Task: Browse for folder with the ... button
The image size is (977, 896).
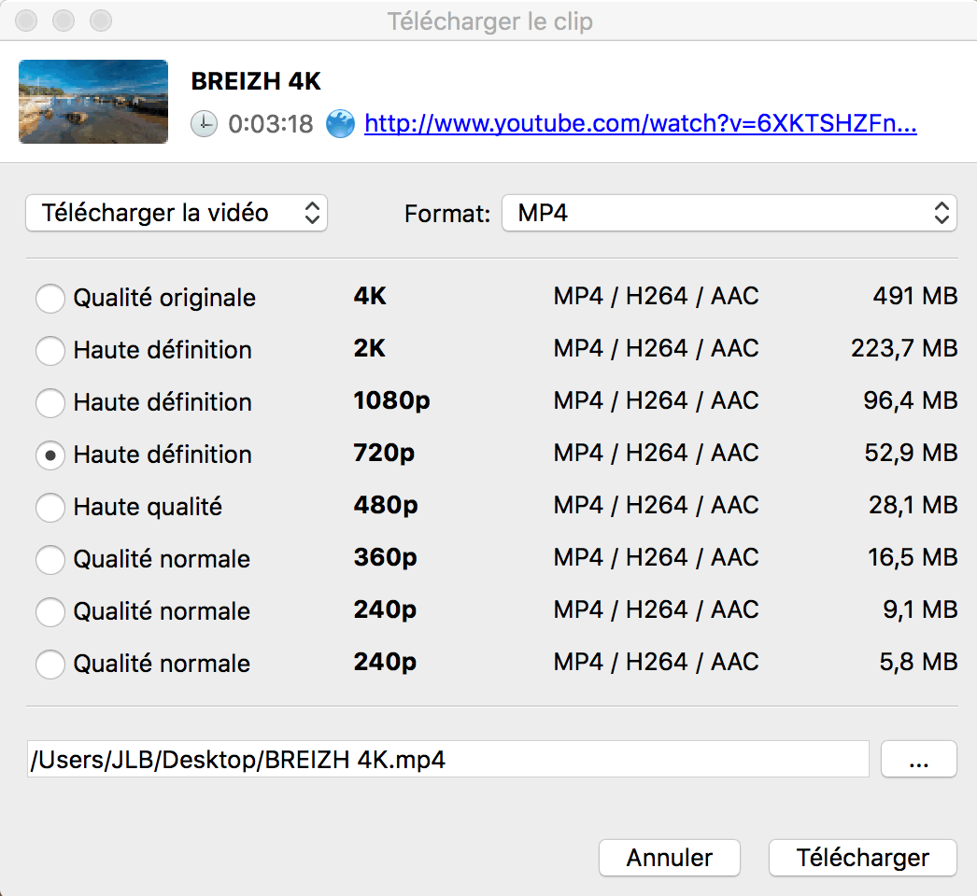Action: (x=918, y=759)
